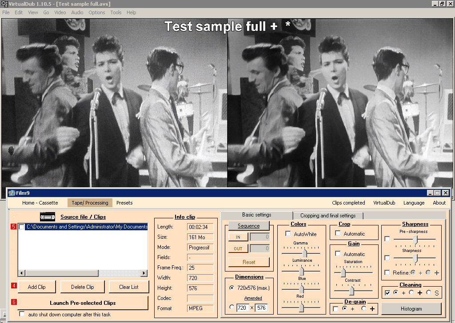Click the red step 5 marker
Viewport: 455px width, 323px height.
(14, 227)
